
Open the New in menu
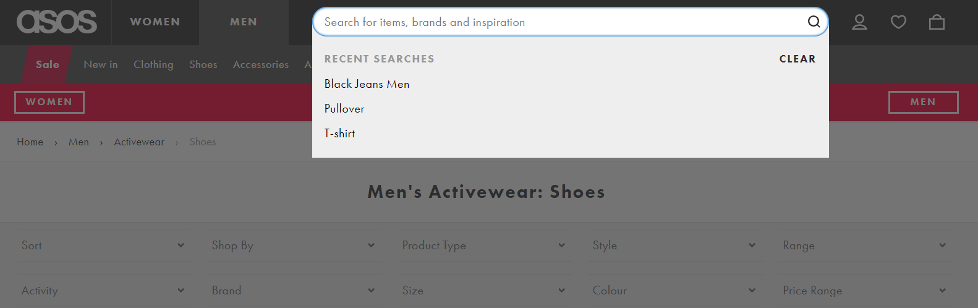[101, 64]
